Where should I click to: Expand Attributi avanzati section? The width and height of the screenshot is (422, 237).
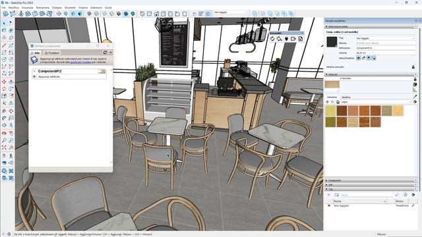click(x=413, y=67)
